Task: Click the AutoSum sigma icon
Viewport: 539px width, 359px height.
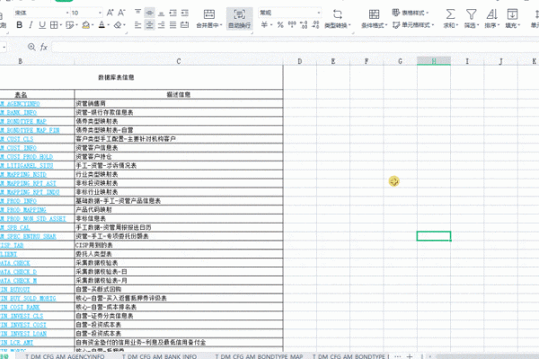Action: tap(450, 14)
